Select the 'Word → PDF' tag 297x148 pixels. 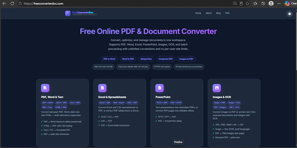coord(61,103)
